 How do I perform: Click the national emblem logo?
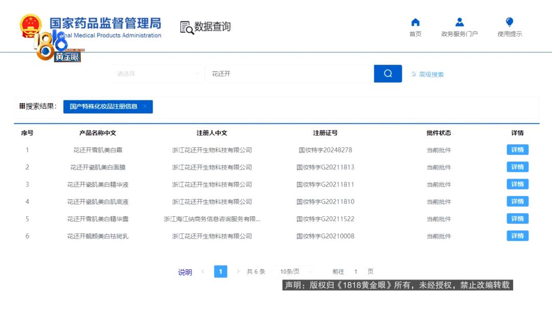coord(31,25)
